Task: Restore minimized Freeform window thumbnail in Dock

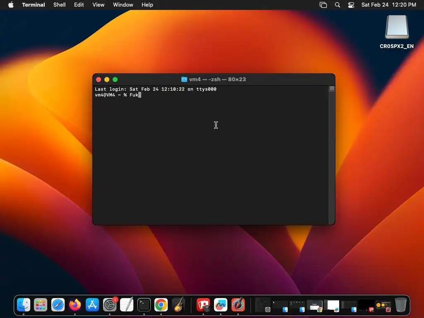Action: click(332, 306)
